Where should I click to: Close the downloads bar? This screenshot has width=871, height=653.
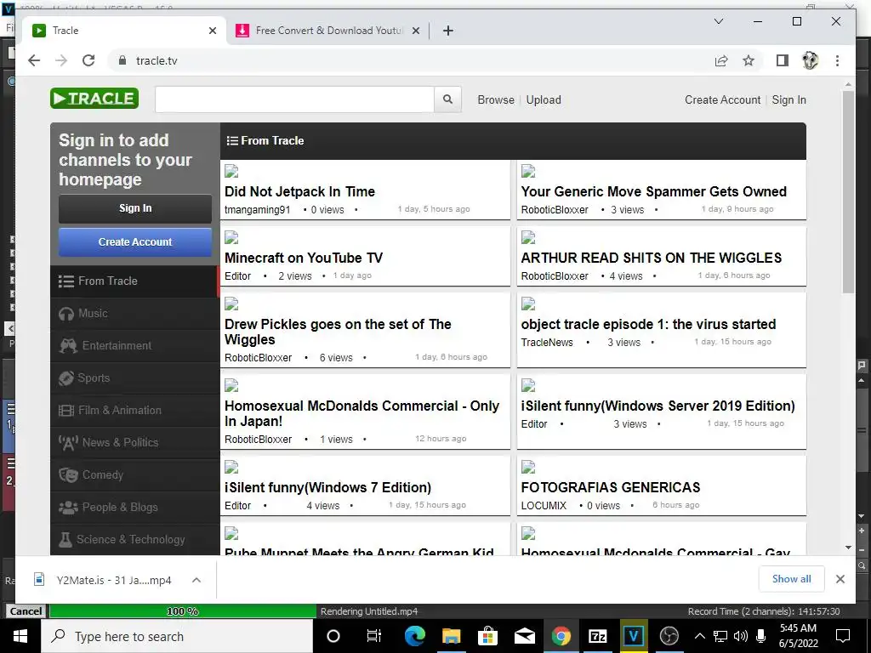[x=840, y=578]
